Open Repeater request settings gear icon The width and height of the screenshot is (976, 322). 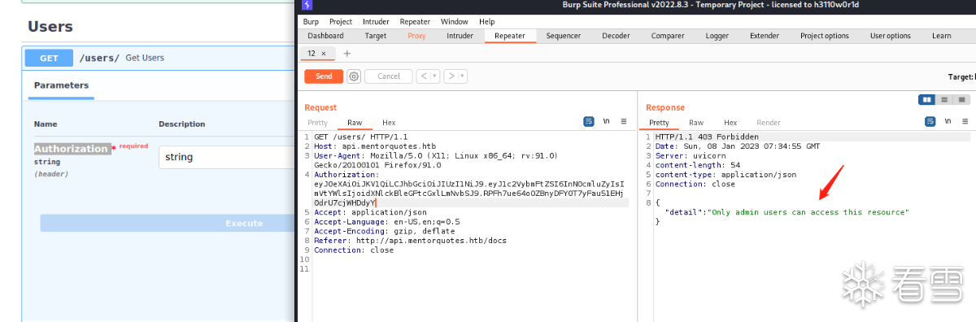point(354,76)
